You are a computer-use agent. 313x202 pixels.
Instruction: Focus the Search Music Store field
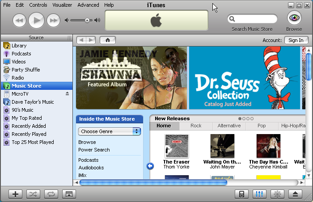pos(252,19)
